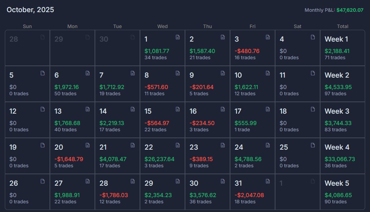Open the note icon on October 9
The height and width of the screenshot is (212, 370).
223,73
